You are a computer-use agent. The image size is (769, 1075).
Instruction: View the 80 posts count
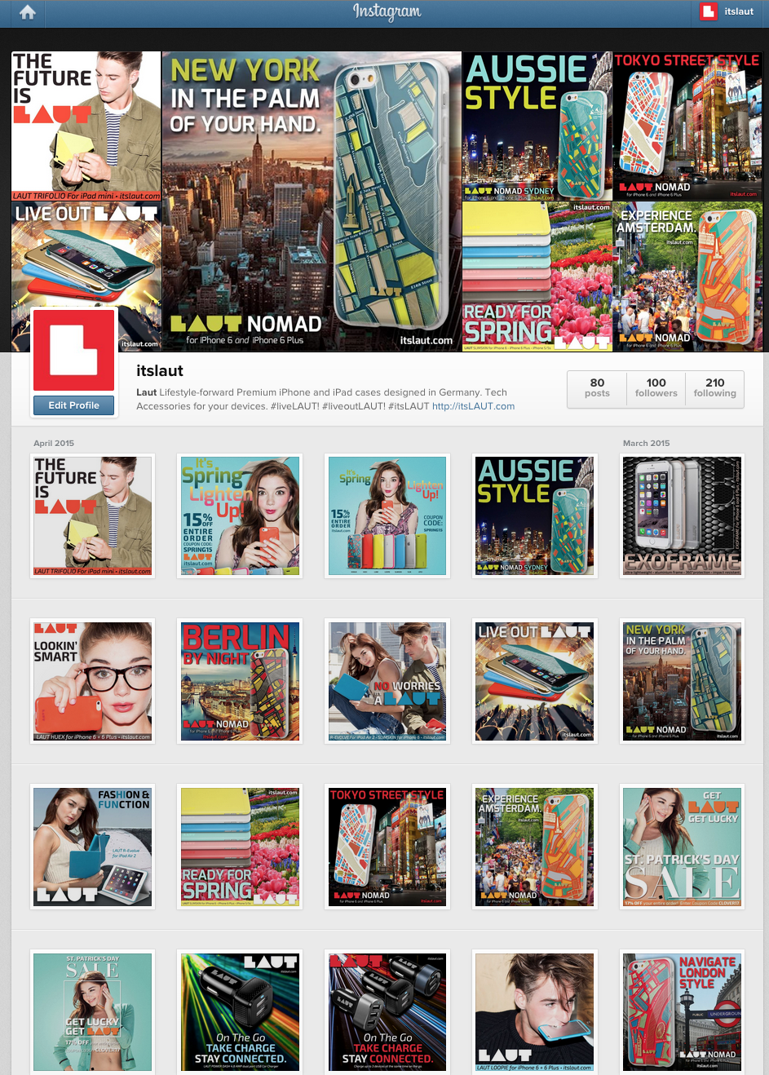[597, 387]
